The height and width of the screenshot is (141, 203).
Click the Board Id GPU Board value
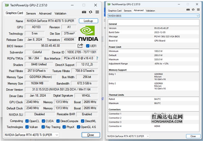pos(160,41)
